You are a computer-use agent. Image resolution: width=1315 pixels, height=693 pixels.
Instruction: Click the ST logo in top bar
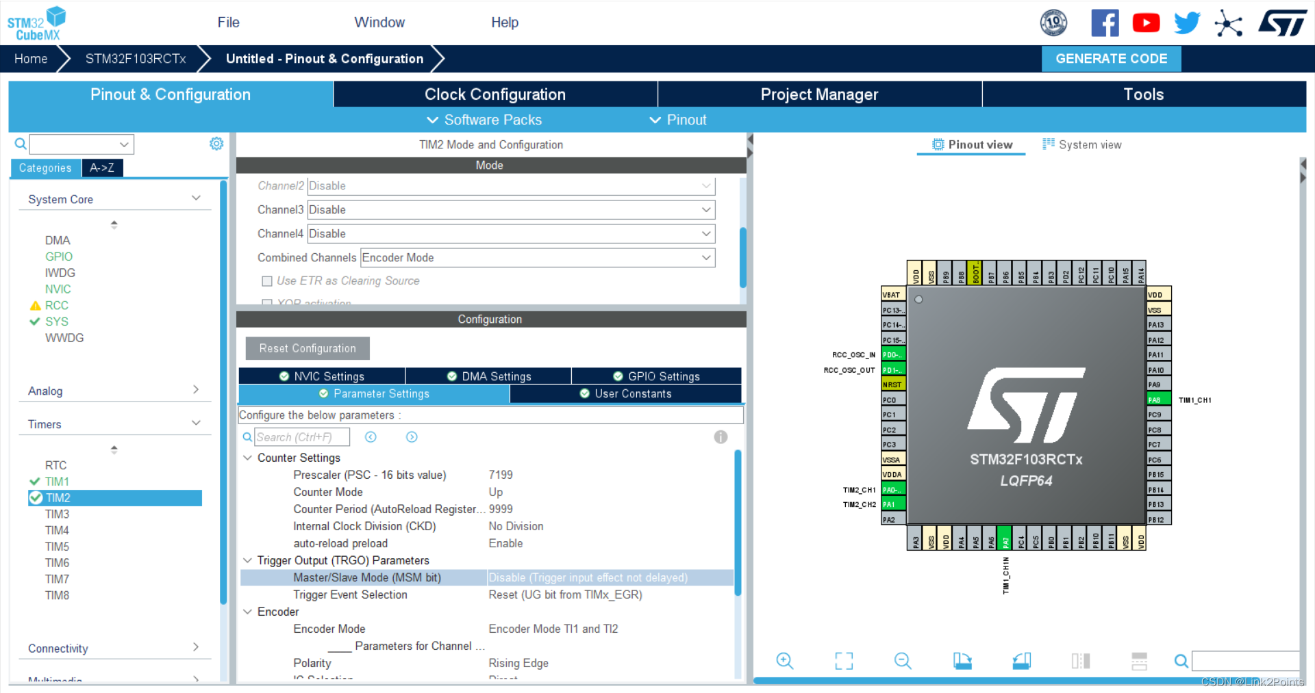[x=1283, y=23]
